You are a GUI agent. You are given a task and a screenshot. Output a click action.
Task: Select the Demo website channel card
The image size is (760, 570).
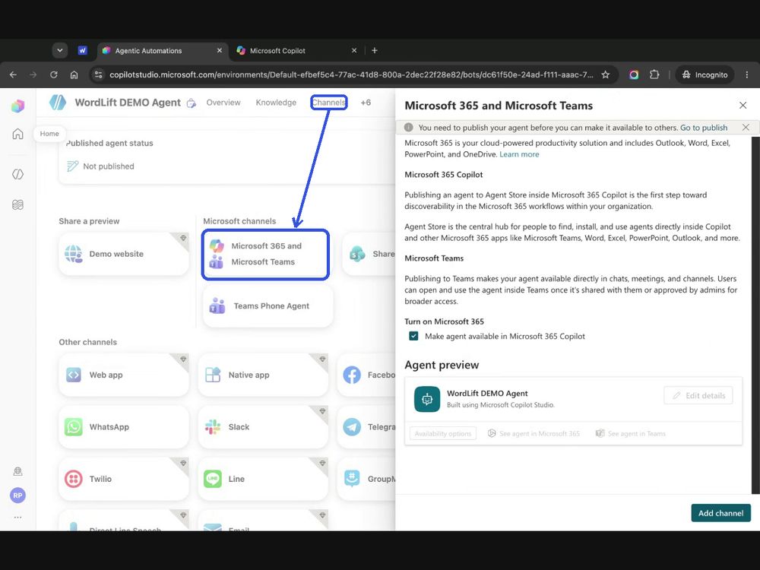(124, 254)
